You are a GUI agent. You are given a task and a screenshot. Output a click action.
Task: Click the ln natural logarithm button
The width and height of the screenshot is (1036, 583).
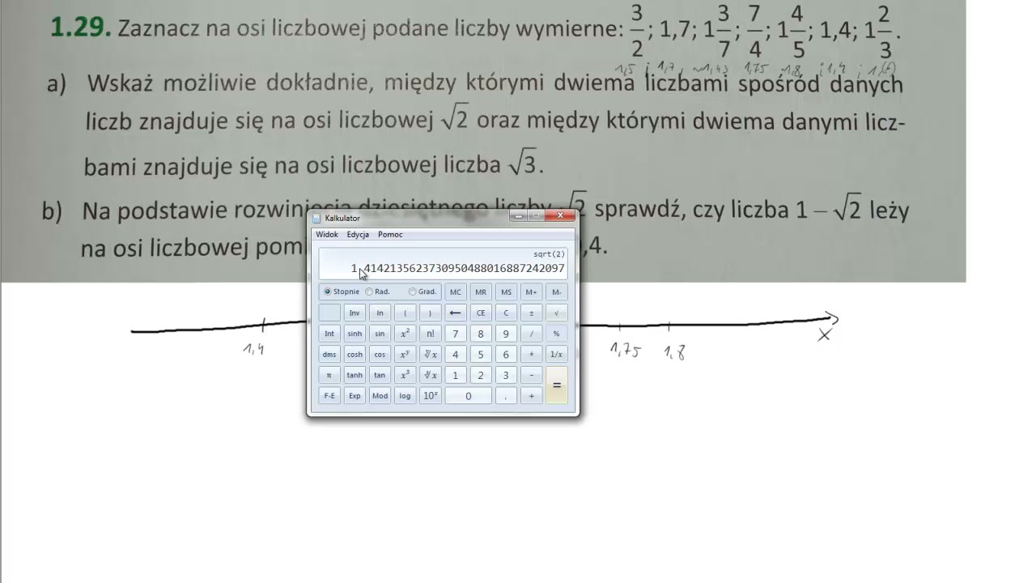click(380, 313)
